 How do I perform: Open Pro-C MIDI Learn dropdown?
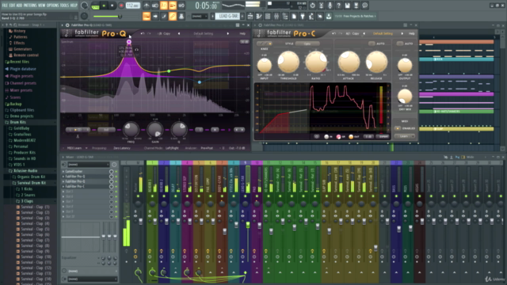[x=405, y=136]
